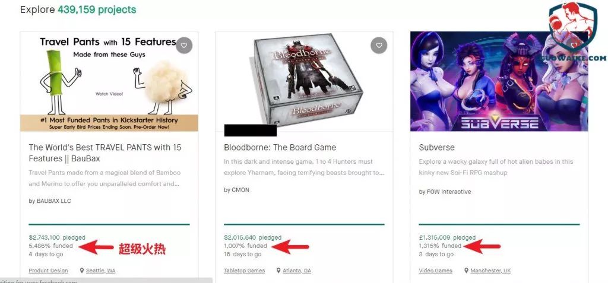Open the Bloodborne: The Board Game title

[280, 147]
